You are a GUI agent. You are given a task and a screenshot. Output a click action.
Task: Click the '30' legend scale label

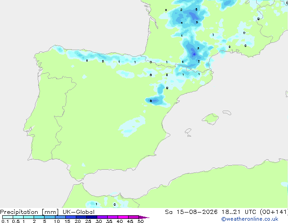pyautogui.click(x=99, y=221)
